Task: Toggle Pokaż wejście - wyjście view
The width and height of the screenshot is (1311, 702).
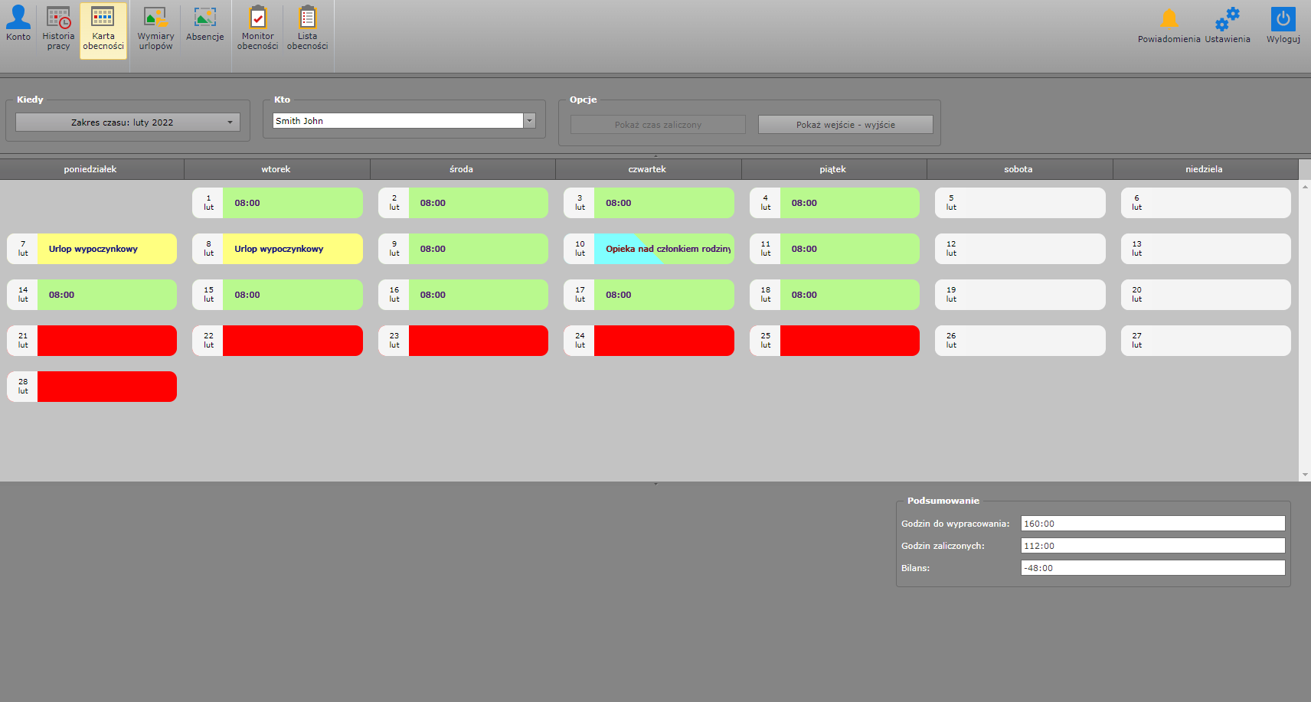Action: [x=845, y=125]
